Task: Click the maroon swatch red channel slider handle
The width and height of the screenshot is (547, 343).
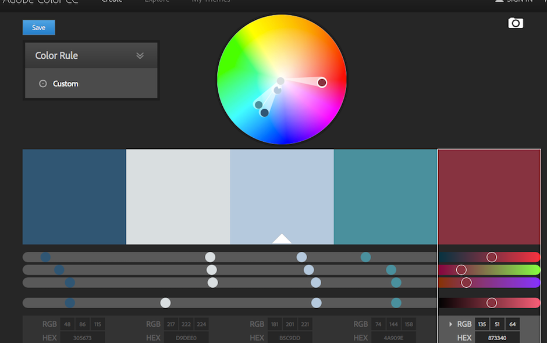Action: [x=492, y=257]
